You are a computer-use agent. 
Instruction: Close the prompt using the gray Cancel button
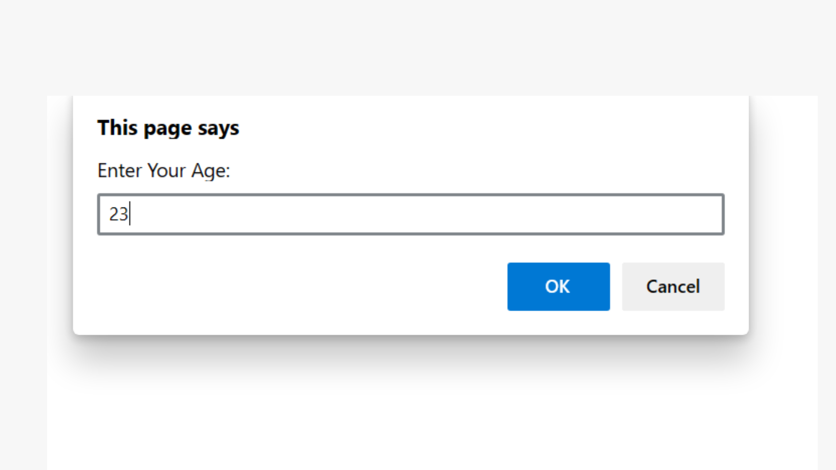[x=673, y=286]
